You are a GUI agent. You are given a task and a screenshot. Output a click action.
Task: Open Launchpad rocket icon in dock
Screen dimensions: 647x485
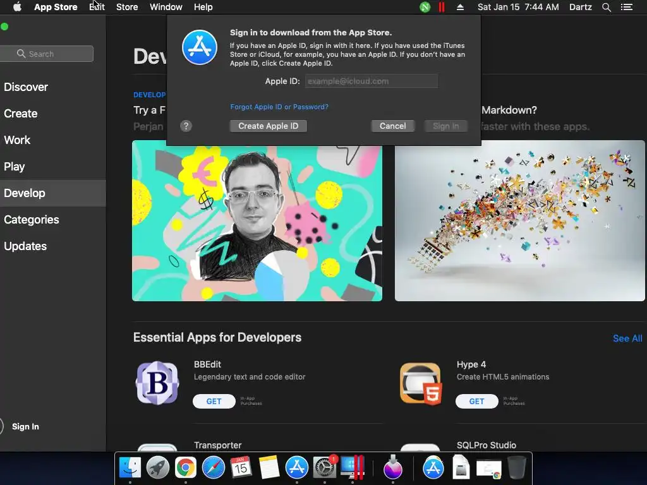157,467
